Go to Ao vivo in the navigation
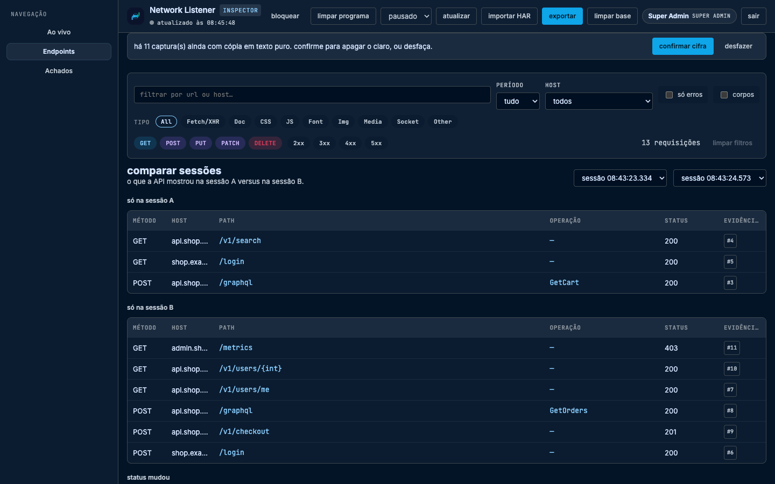This screenshot has height=484, width=775. [x=59, y=32]
